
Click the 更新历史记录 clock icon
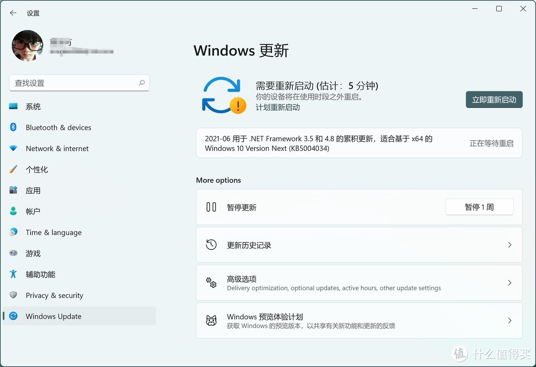pos(211,245)
